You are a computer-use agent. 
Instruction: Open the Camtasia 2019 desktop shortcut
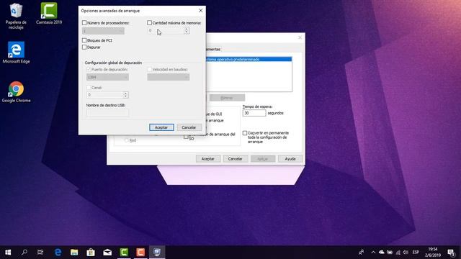point(49,14)
